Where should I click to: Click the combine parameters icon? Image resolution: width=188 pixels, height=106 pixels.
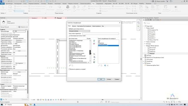[x=94, y=62]
